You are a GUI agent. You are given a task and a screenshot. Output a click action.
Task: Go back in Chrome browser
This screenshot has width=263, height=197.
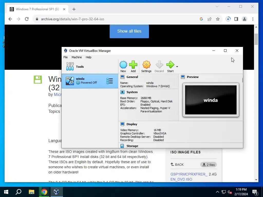pos(10,19)
